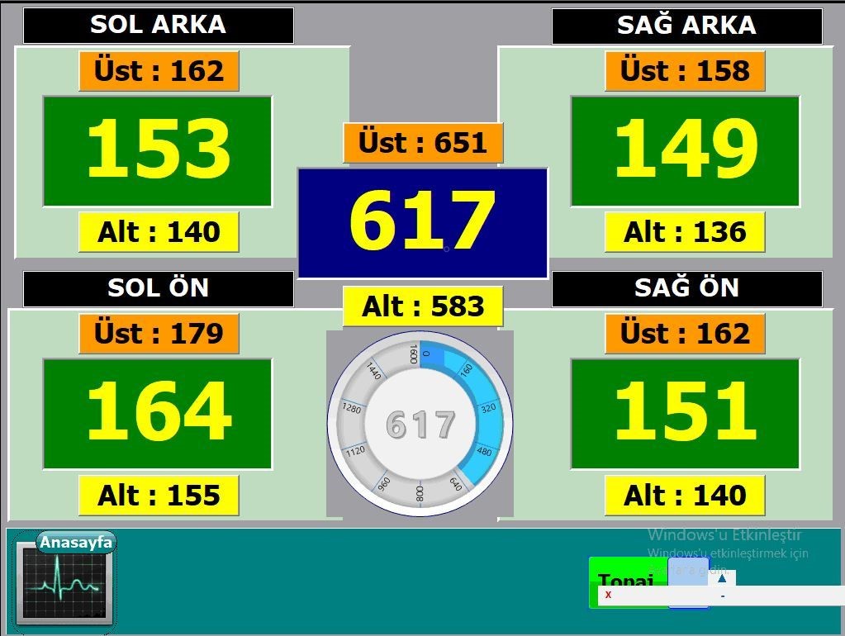Image resolution: width=845 pixels, height=636 pixels.
Task: Click the blue up-arrow triangle
Action: click(721, 578)
